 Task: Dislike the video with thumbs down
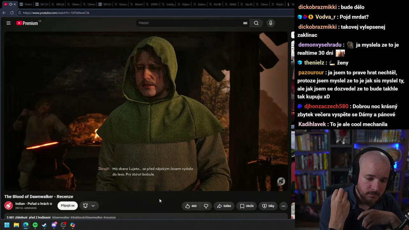point(206,206)
